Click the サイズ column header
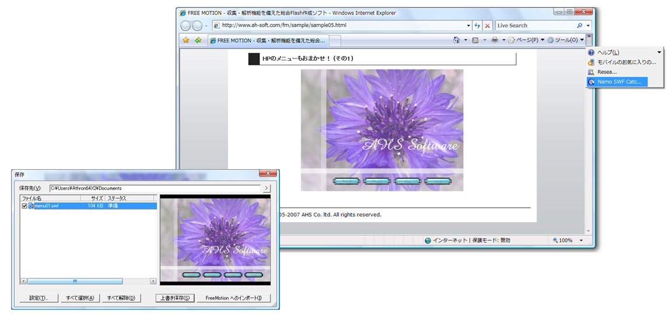Viewport: 669px width, 315px height. [92, 198]
